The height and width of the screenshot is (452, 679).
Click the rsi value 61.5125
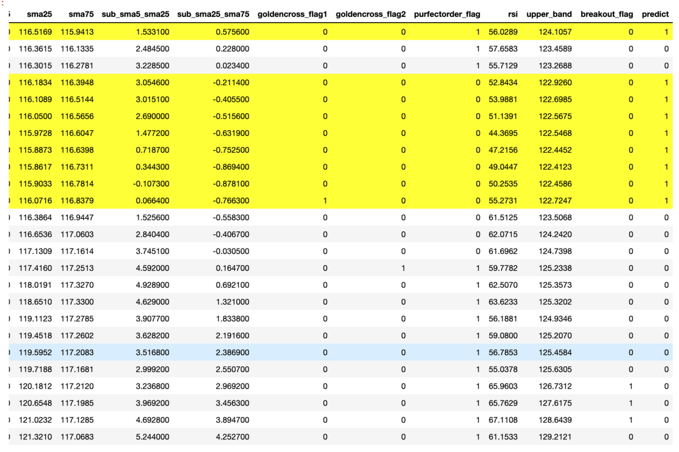(x=503, y=218)
